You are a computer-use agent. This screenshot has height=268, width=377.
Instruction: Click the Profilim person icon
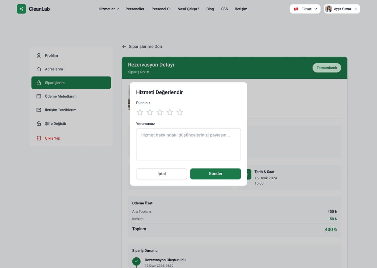click(x=39, y=55)
